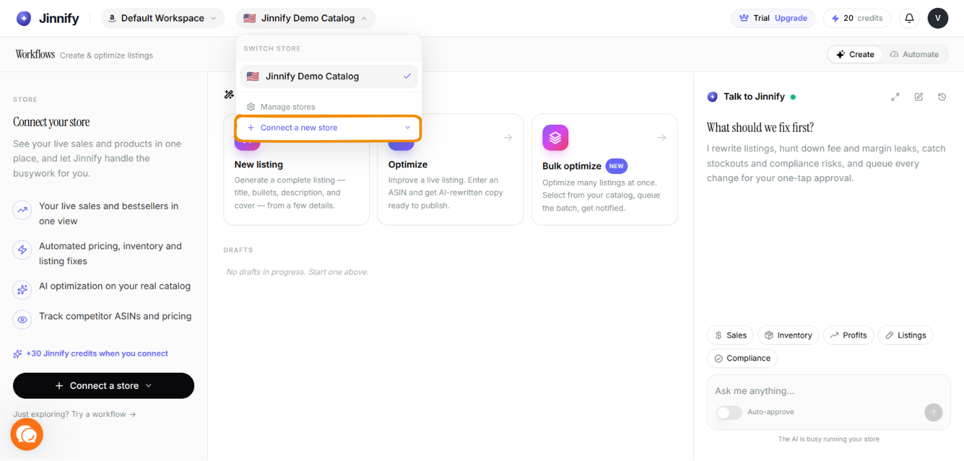Select the Profits suggestion chip

pos(849,335)
